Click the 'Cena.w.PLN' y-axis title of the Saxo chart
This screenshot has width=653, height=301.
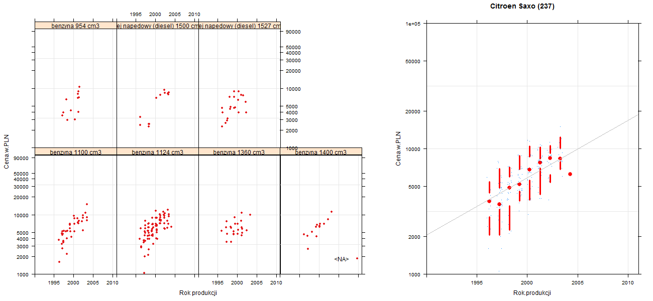click(x=398, y=149)
